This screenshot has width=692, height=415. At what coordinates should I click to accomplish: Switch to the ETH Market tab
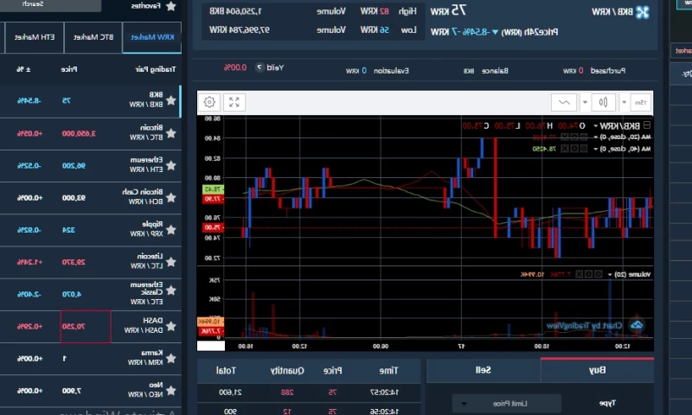[x=35, y=37]
